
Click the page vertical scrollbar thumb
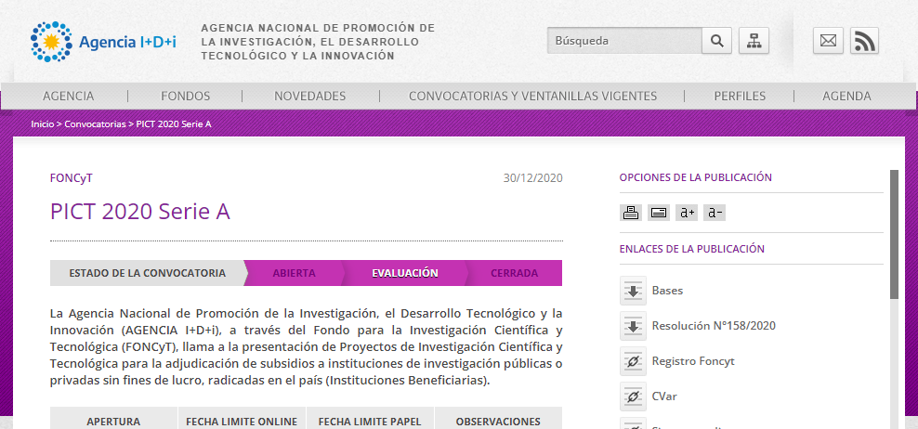pyautogui.click(x=894, y=235)
